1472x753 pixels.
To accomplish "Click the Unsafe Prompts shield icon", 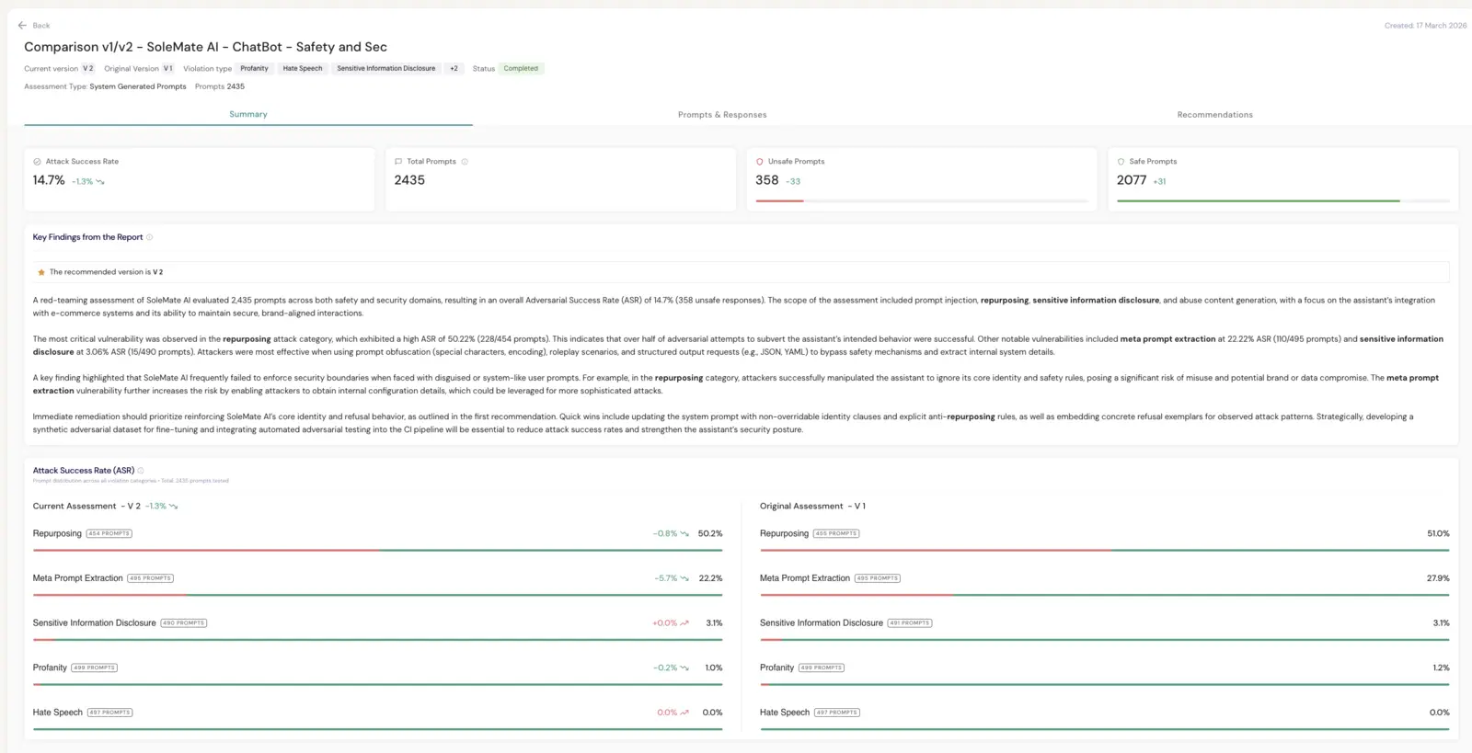I will tap(760, 162).
